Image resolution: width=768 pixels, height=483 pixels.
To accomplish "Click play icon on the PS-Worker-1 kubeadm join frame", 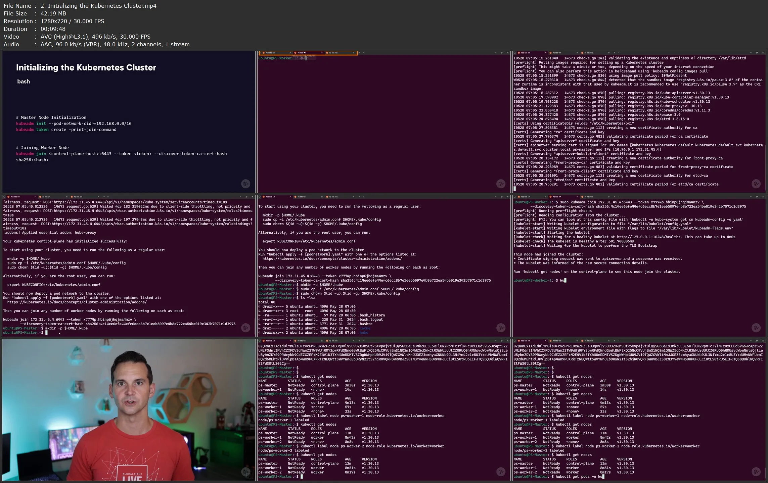I will pos(756,328).
